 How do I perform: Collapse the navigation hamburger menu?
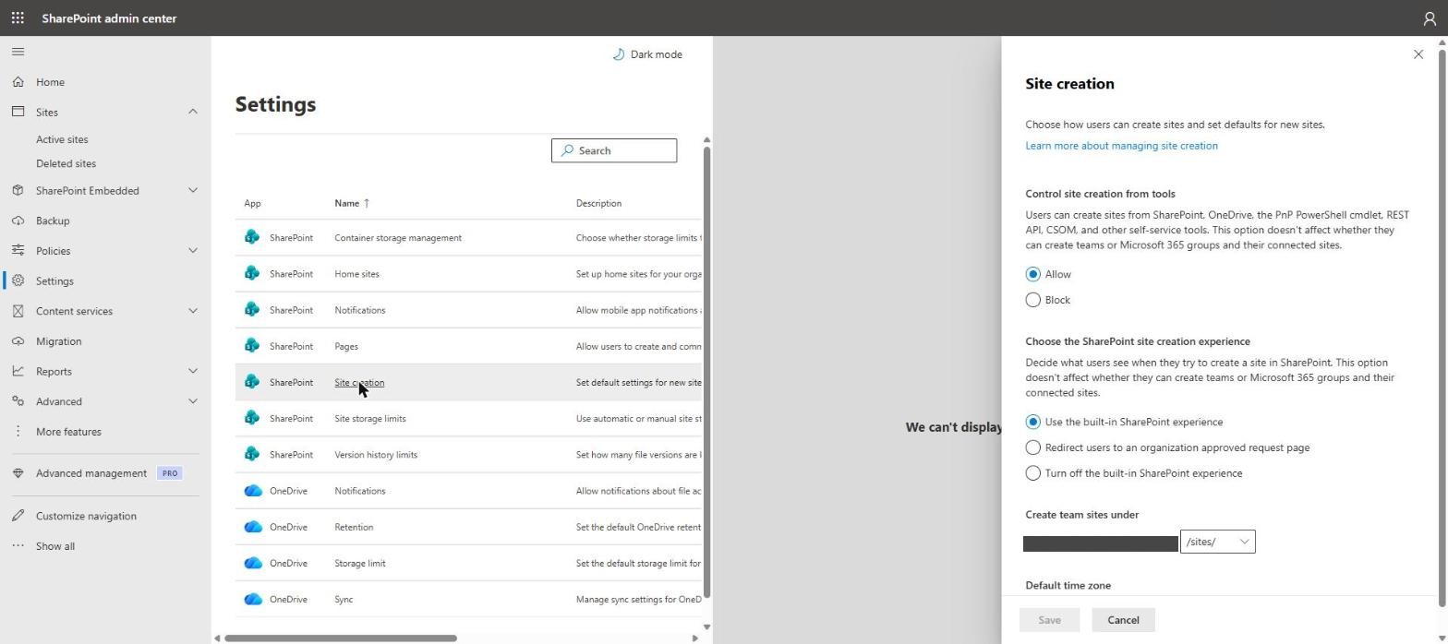coord(18,52)
